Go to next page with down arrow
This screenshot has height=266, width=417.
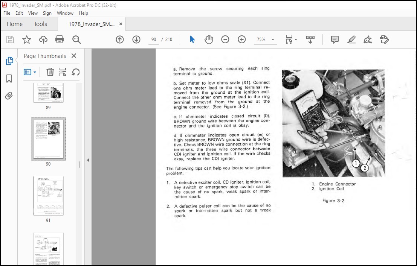tap(136, 40)
